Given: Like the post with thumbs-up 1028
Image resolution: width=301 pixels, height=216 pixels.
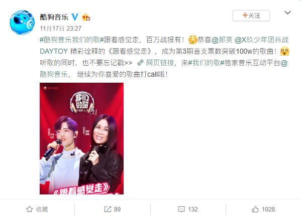Looking at the screenshot, I should (x=263, y=209).
